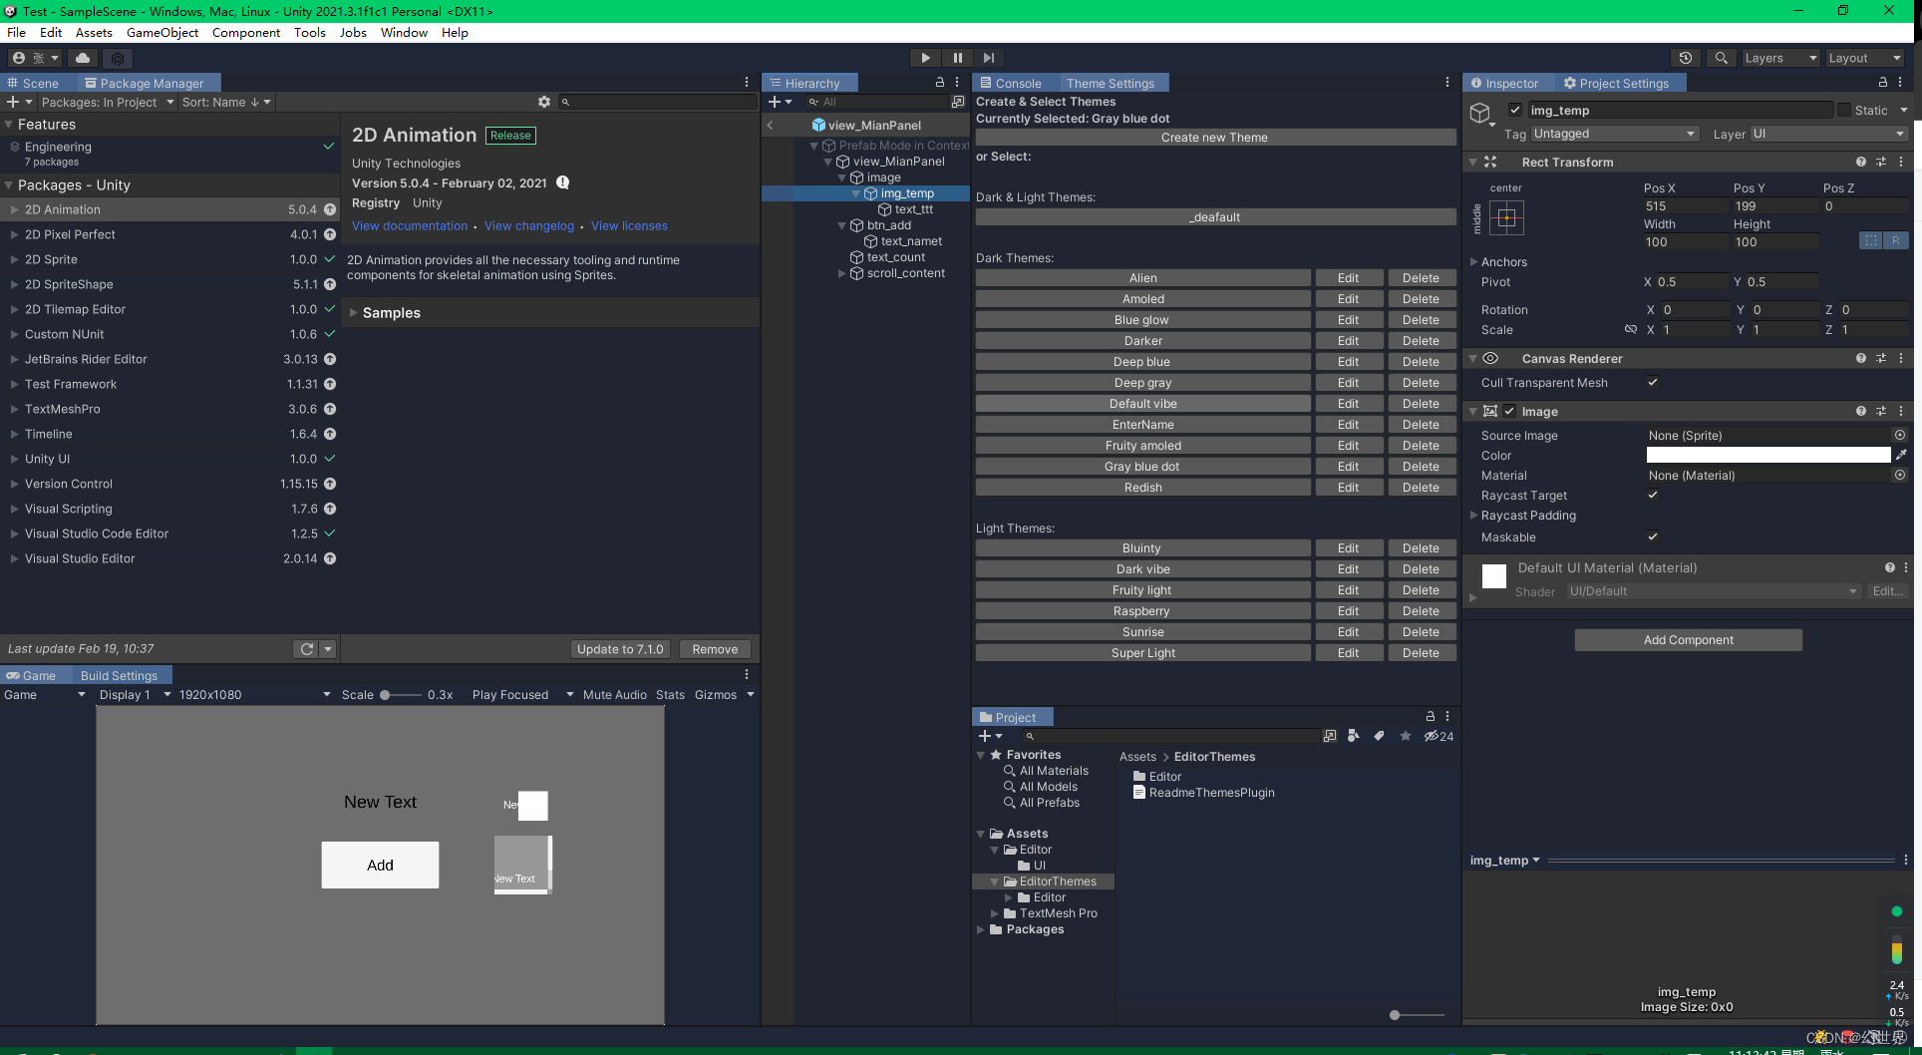The image size is (1922, 1055).
Task: Open Packages: In Project dropdown
Action: [x=107, y=102]
